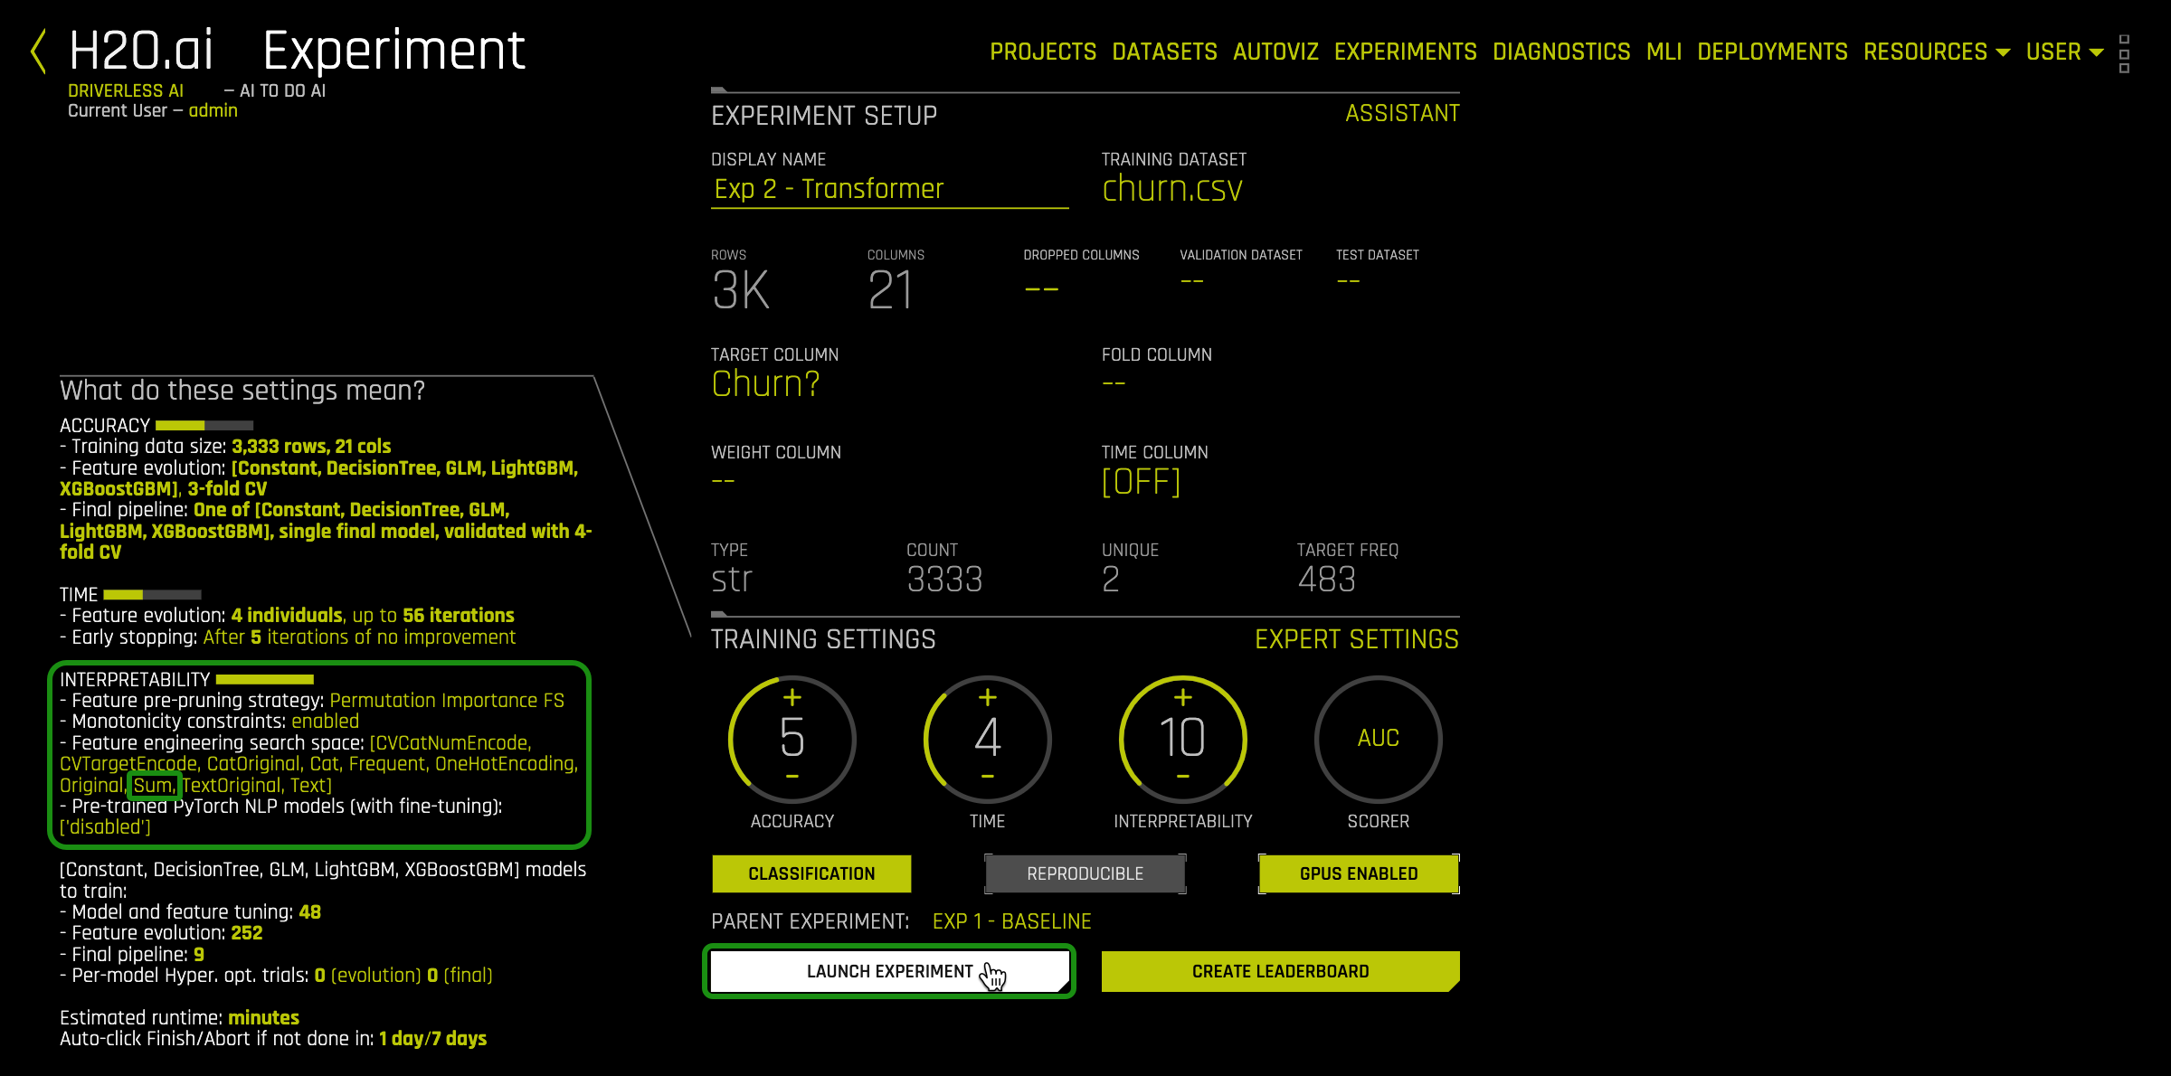The height and width of the screenshot is (1076, 2171).
Task: Click the columns value 21
Action: (891, 290)
